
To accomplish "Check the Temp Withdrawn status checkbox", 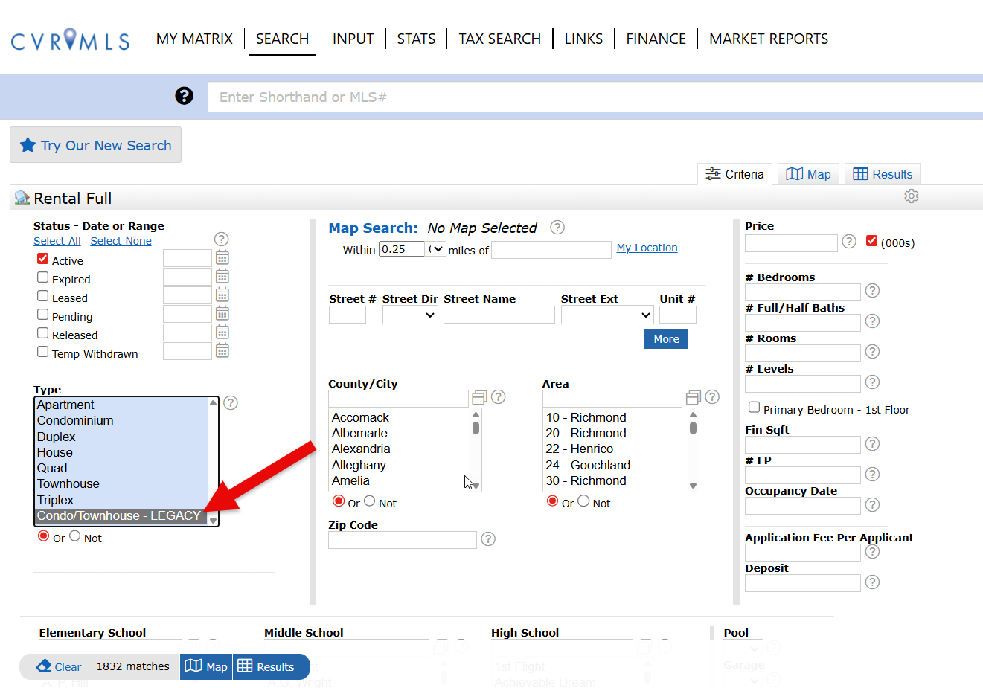I will 43,352.
